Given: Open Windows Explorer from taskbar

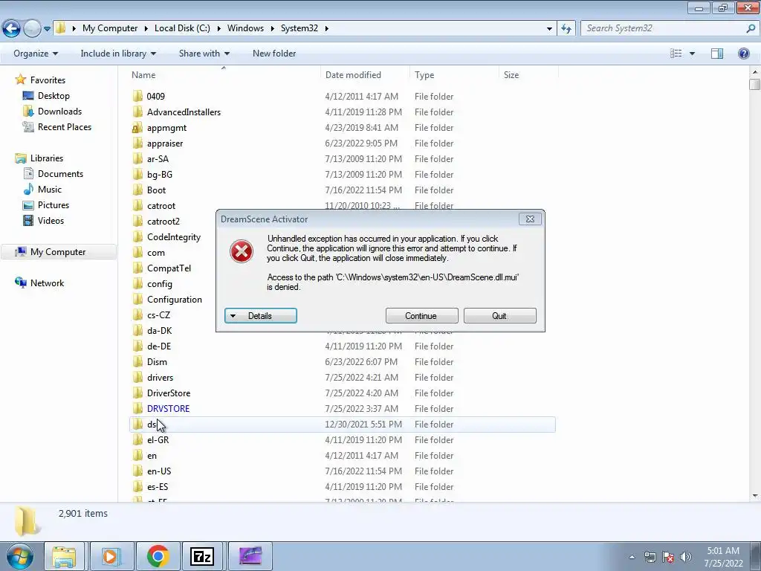Looking at the screenshot, I should pos(64,556).
